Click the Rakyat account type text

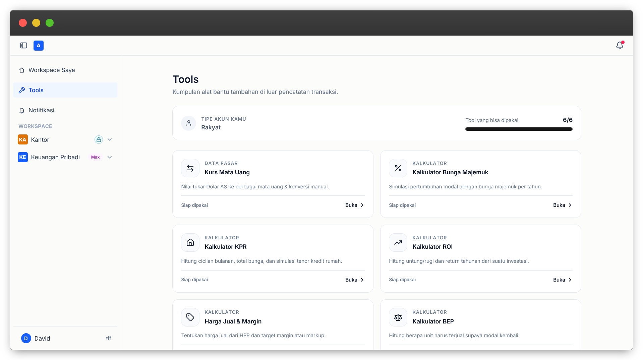coord(211,127)
